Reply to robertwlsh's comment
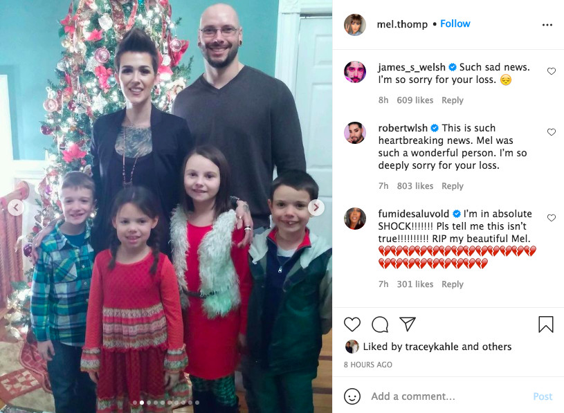Image resolution: width=564 pixels, height=413 pixels. click(453, 186)
